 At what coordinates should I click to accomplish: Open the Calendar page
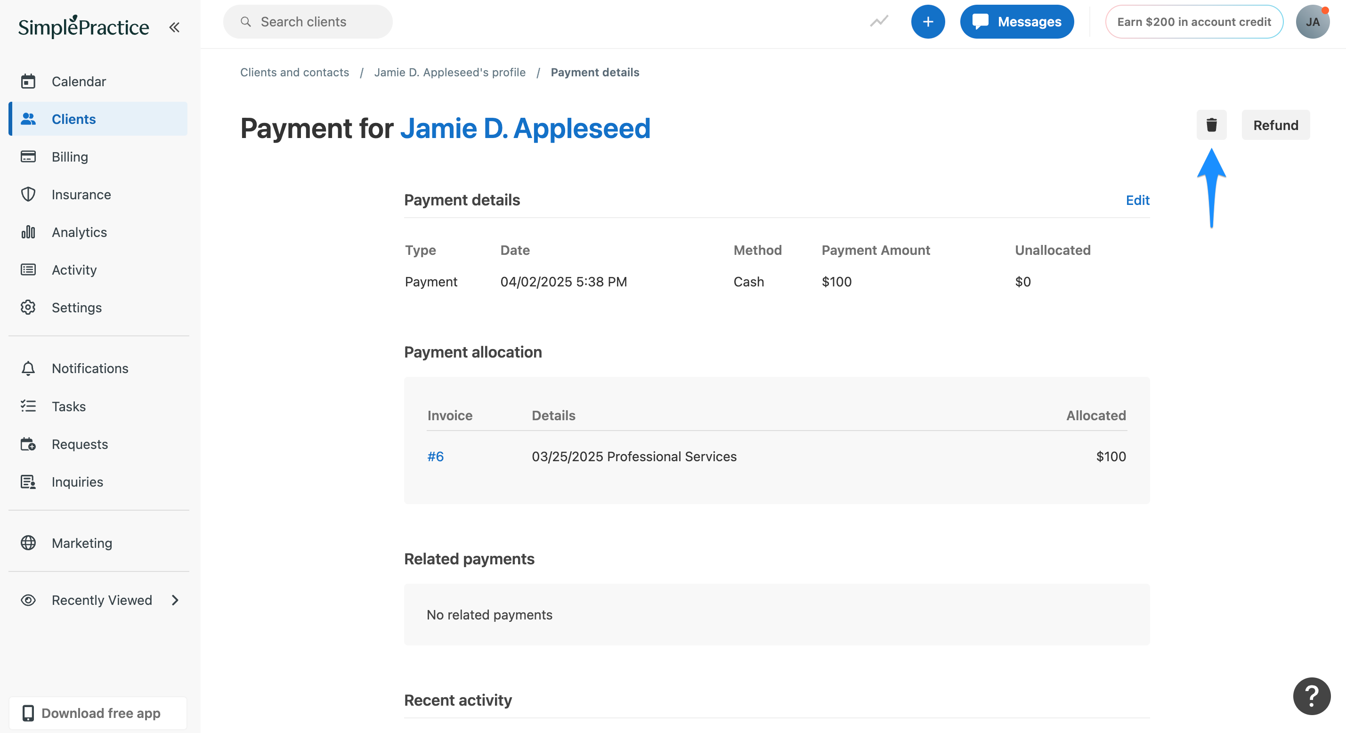[x=97, y=81]
